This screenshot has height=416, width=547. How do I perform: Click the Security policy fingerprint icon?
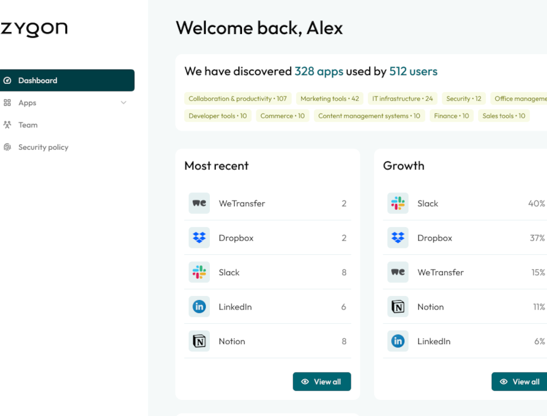(x=7, y=147)
